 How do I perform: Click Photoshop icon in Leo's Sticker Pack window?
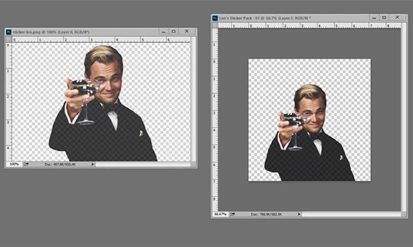pyautogui.click(x=215, y=18)
